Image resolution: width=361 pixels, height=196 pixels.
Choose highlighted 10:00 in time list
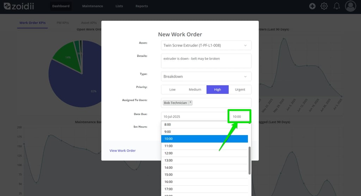[x=204, y=139]
